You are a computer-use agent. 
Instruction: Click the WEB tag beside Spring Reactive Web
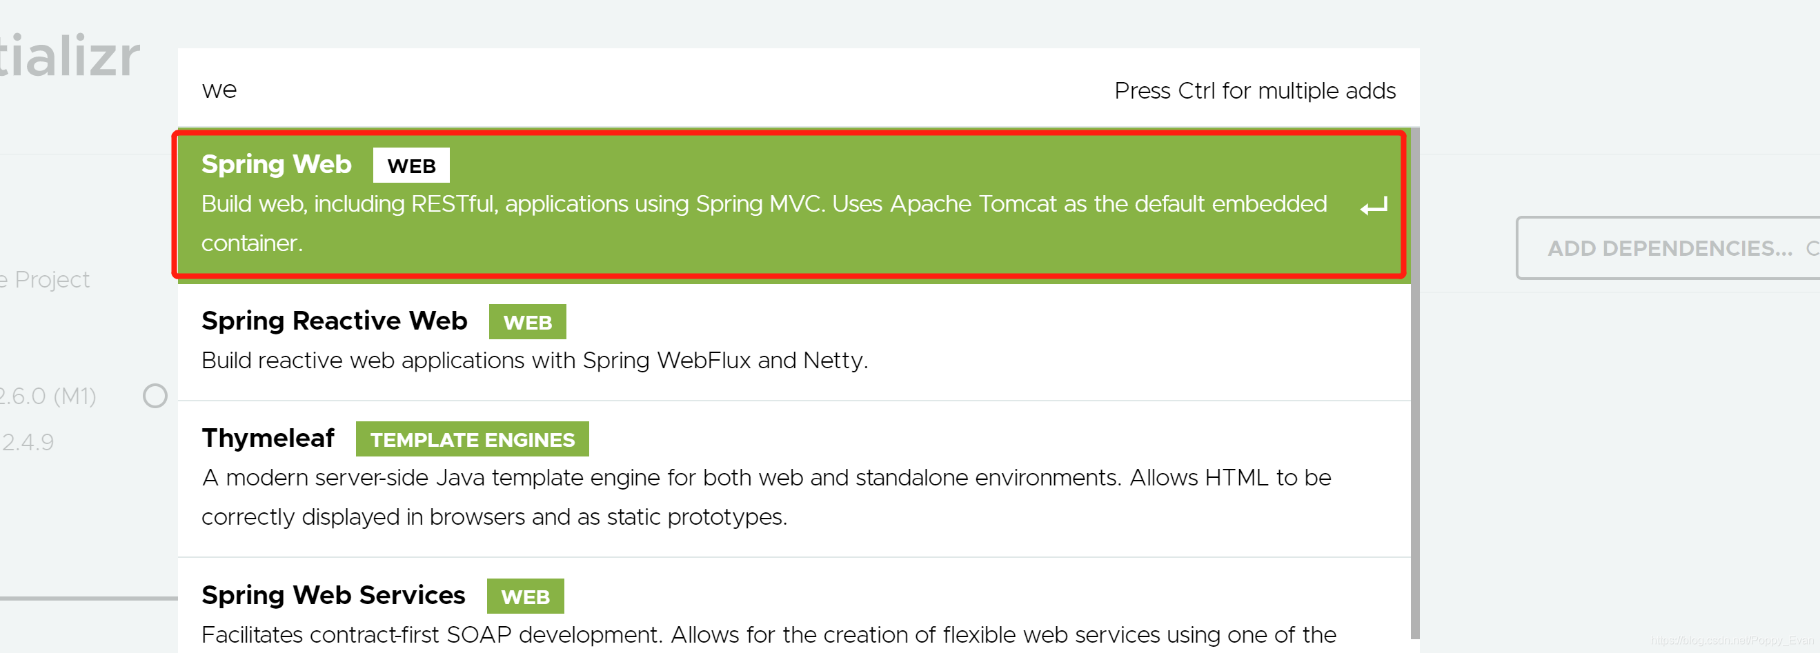pos(527,323)
